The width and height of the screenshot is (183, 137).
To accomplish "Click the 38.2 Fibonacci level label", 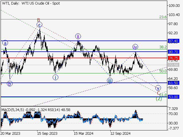I will point(163,47).
